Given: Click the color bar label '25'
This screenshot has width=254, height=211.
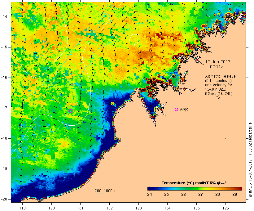Looking at the screenshot, I should click(x=167, y=195).
